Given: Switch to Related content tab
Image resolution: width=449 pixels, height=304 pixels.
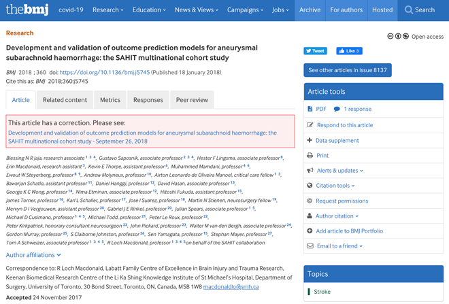Looking at the screenshot, I should [65, 100].
